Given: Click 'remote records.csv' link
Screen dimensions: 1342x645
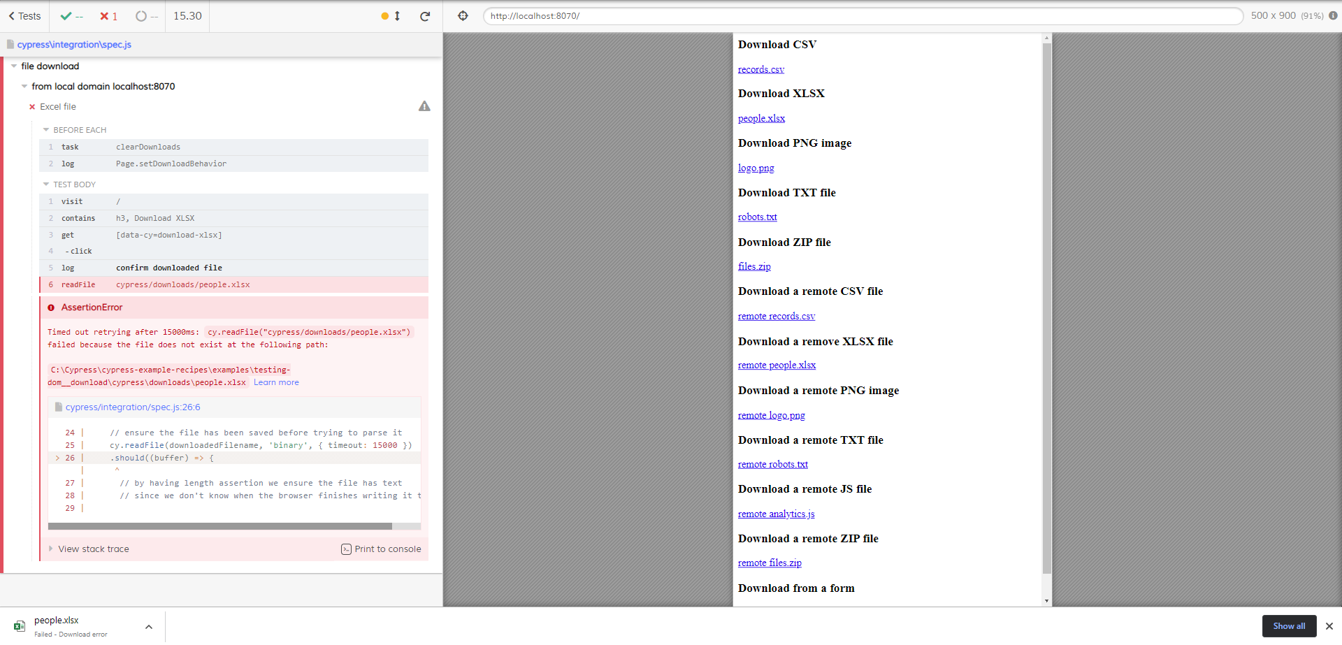Looking at the screenshot, I should coord(777,317).
